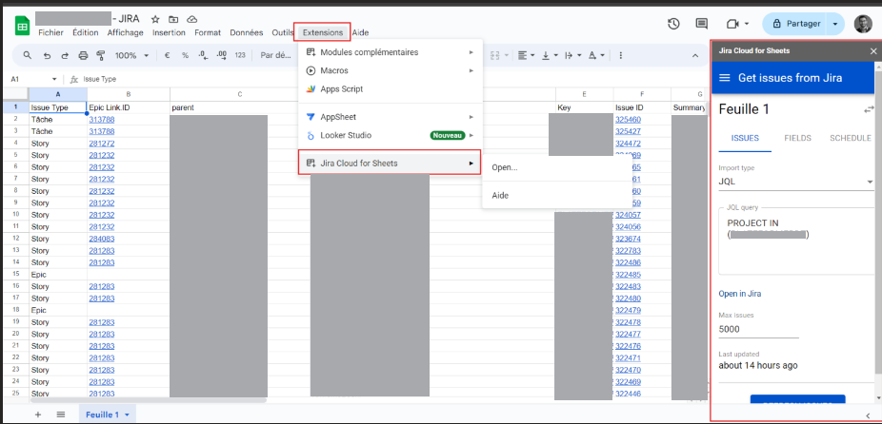Open the Édition menu
This screenshot has width=882, height=424.
(86, 32)
